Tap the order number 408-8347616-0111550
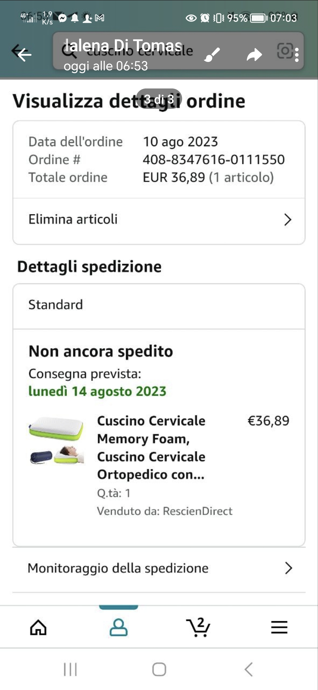 [214, 160]
